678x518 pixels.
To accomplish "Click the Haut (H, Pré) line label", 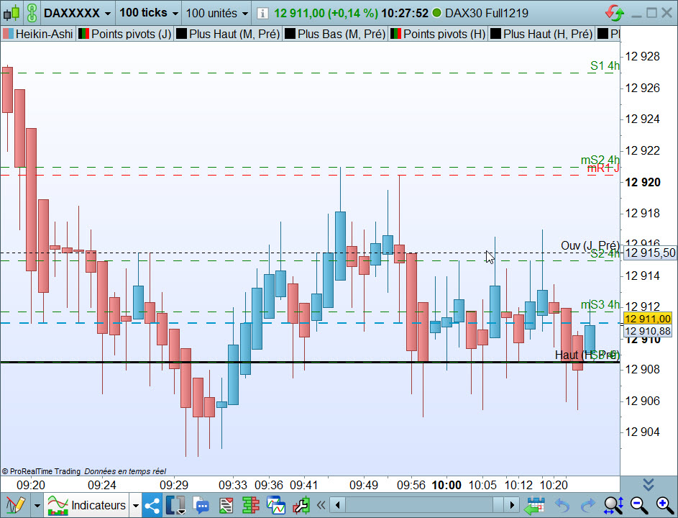I will click(x=587, y=355).
